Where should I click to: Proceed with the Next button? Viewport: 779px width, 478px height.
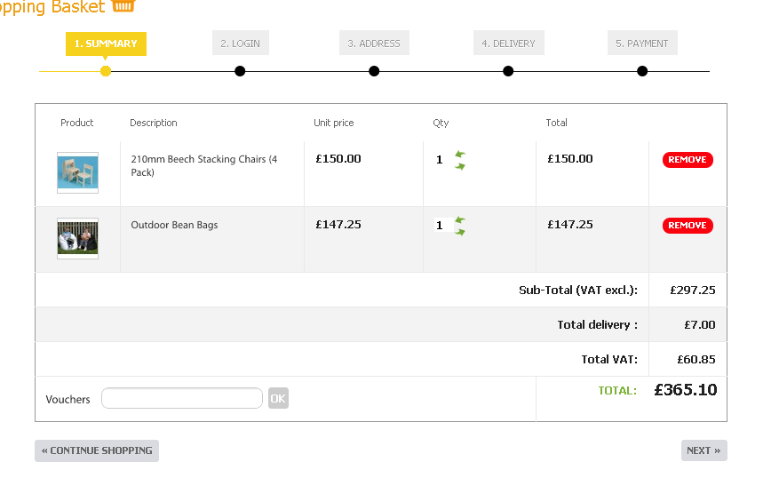coord(703,450)
